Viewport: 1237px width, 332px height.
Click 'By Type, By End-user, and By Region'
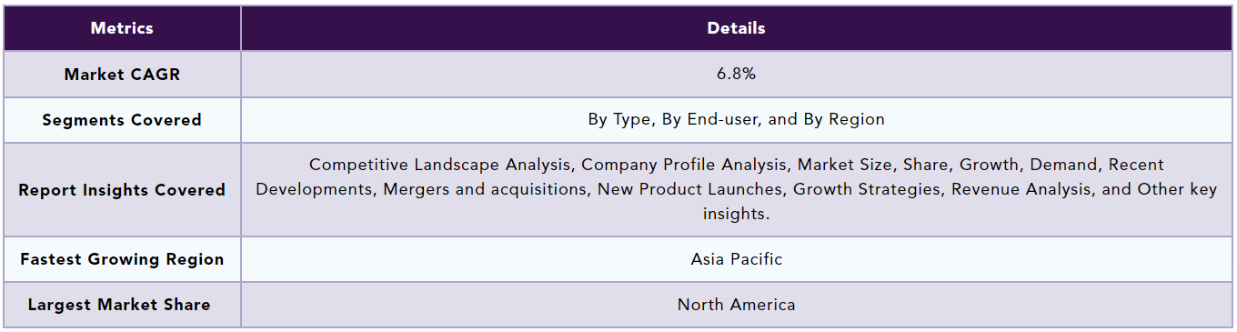(x=736, y=120)
